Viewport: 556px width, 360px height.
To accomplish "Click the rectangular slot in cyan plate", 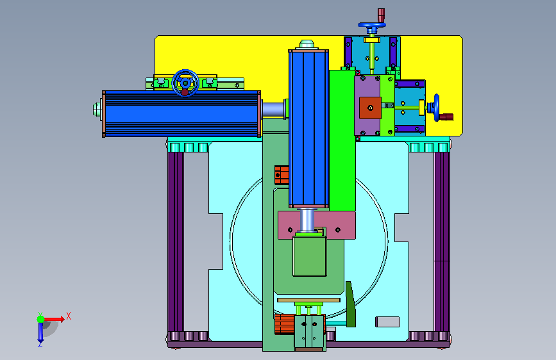I will [387, 322].
